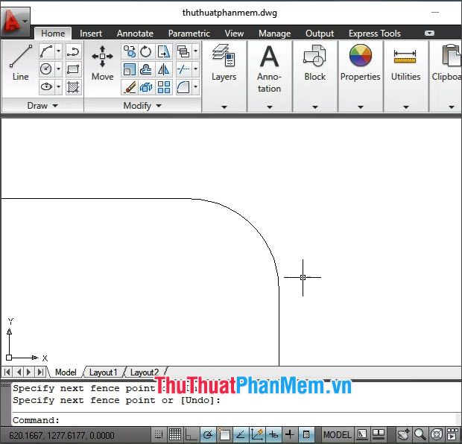
Task: Open the Ellipse tool dropdown arrow
Action: click(58, 86)
